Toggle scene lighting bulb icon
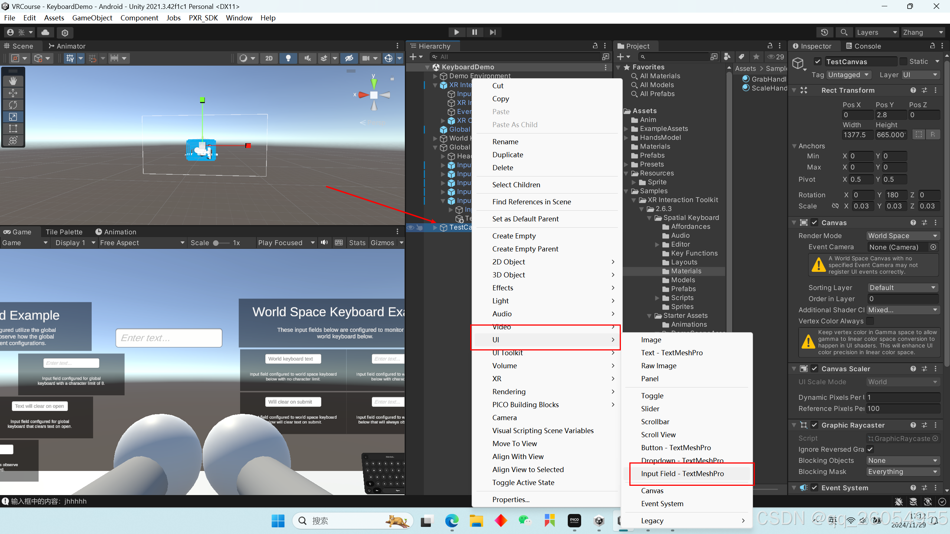 click(288, 58)
